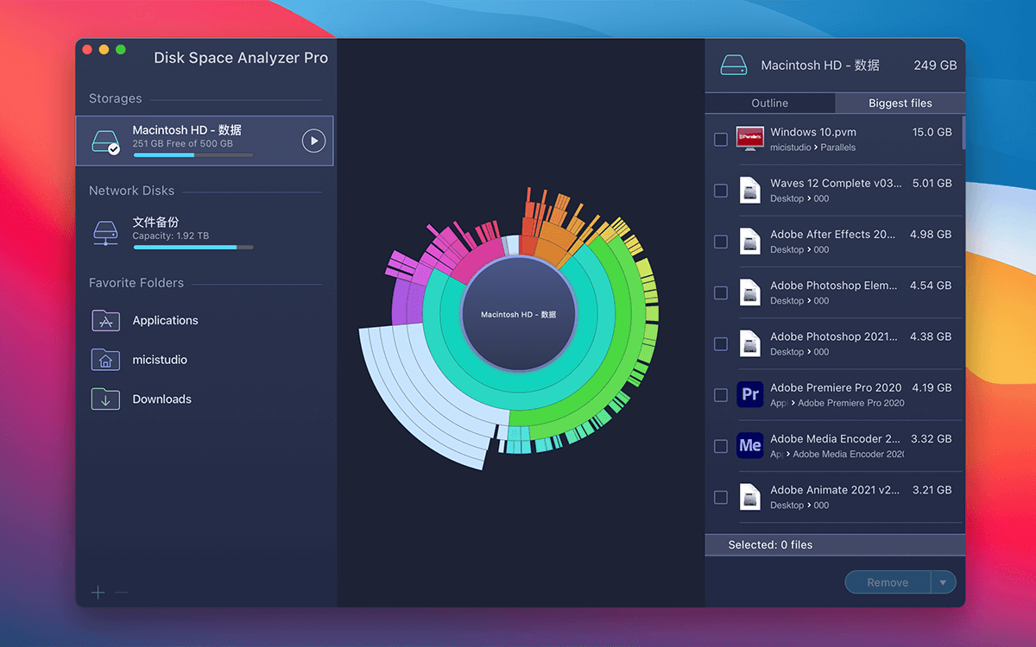This screenshot has height=647, width=1036.
Task: Click the file name Windows 10.pvm
Action: pos(813,132)
